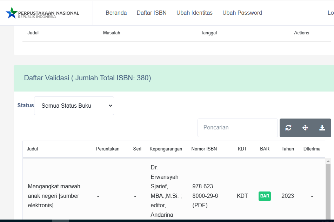Open the Beranda menu
This screenshot has height=222, width=334.
116,13
